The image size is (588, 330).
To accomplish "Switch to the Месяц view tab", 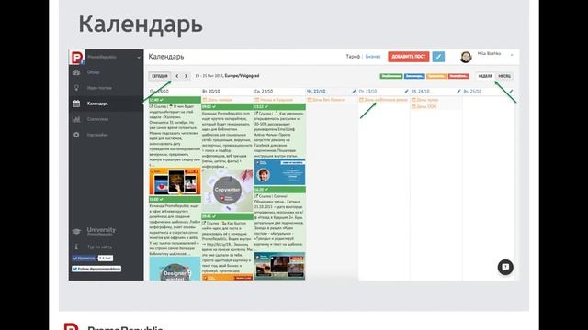I will [x=504, y=76].
